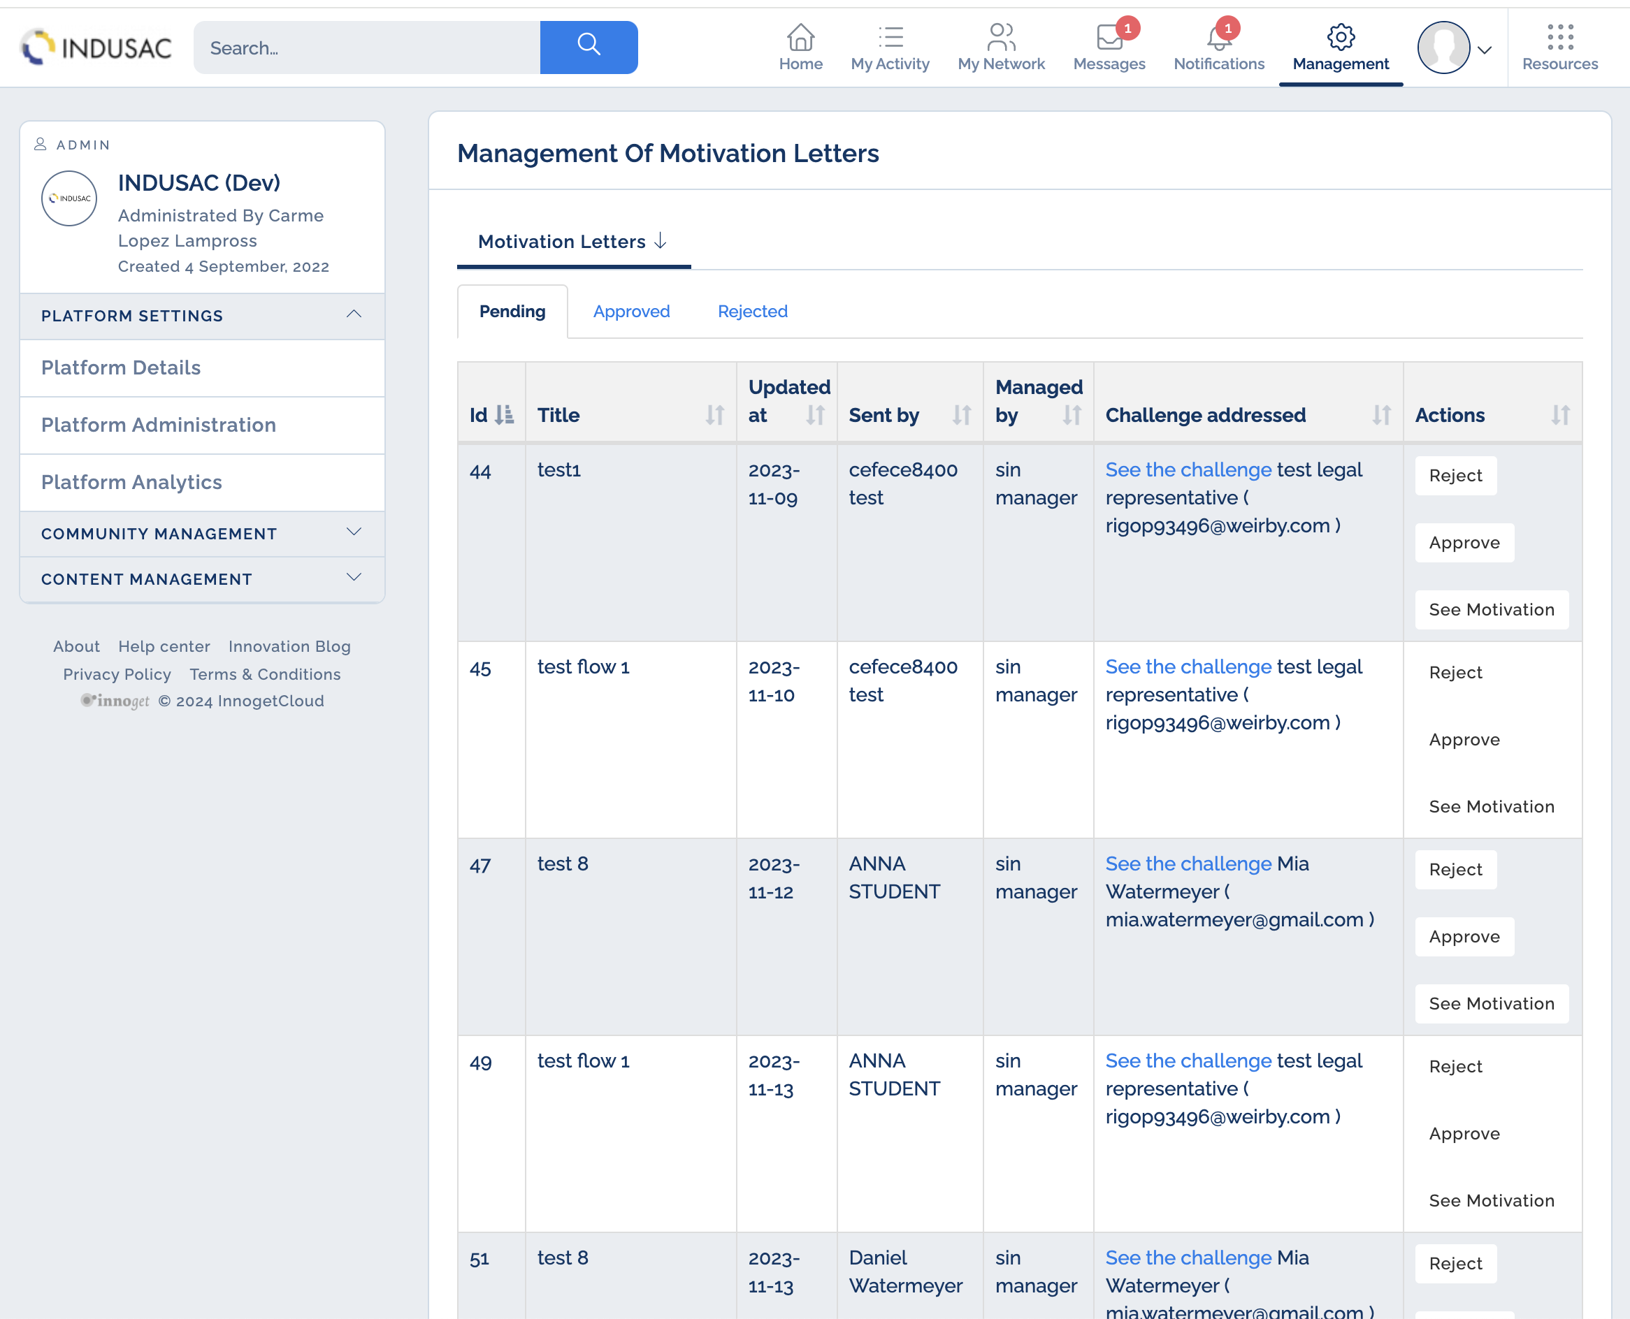1630x1319 pixels.
Task: Approve motivation letter test1
Action: click(1464, 543)
